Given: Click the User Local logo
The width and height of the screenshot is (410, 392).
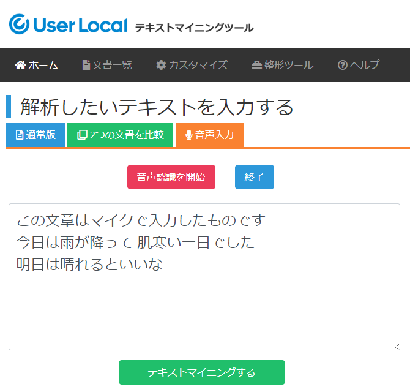Looking at the screenshot, I should tap(69, 24).
